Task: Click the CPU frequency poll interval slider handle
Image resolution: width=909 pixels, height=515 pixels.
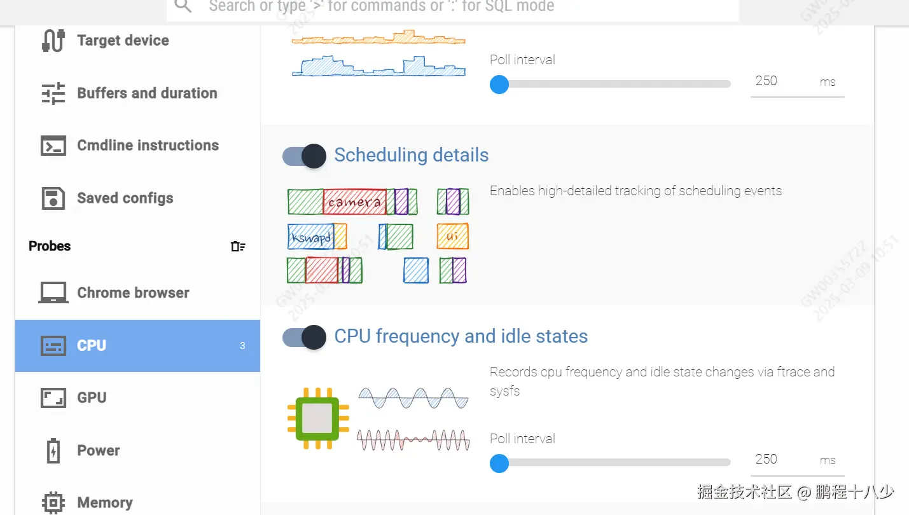Action: (x=499, y=464)
